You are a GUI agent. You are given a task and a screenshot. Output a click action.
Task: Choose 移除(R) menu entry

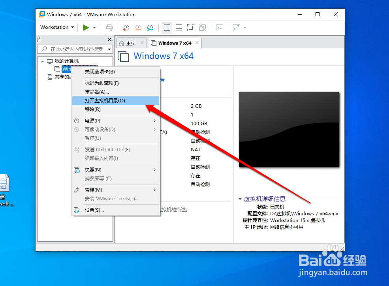click(x=116, y=109)
